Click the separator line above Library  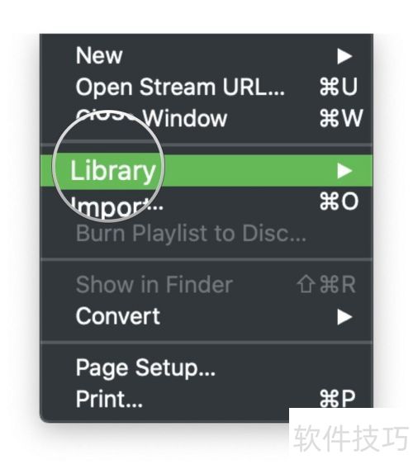point(206,145)
